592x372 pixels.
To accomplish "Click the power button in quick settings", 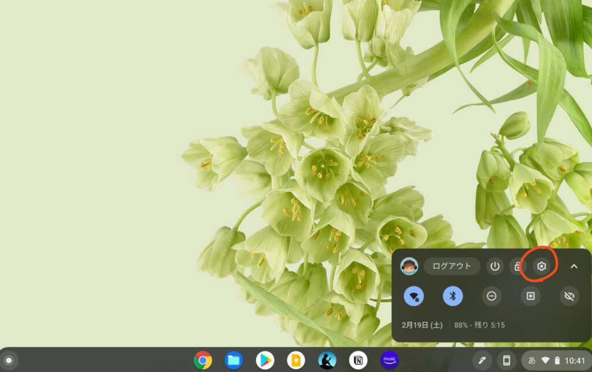I will [495, 266].
